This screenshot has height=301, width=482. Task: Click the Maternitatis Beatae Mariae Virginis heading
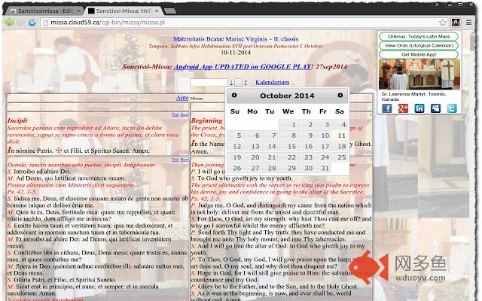[236, 39]
